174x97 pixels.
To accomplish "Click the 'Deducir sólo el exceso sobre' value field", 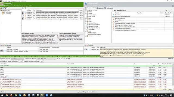I will point(42,61).
